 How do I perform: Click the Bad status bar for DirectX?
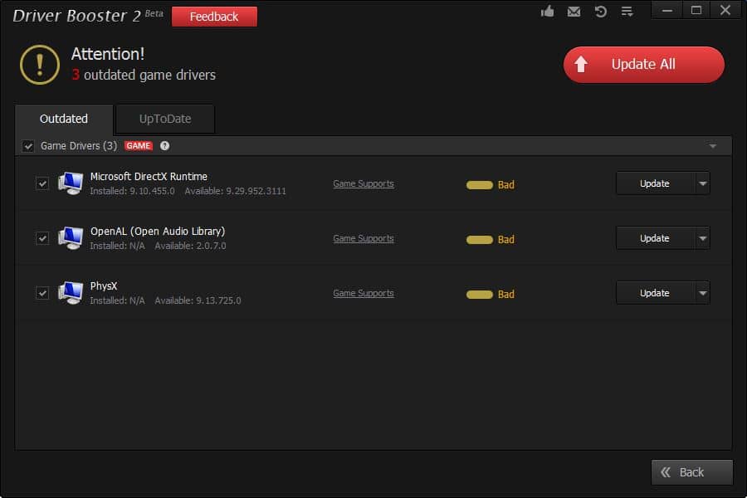point(479,185)
